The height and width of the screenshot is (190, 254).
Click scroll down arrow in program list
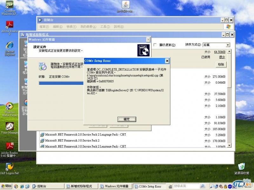pyautogui.click(x=229, y=145)
